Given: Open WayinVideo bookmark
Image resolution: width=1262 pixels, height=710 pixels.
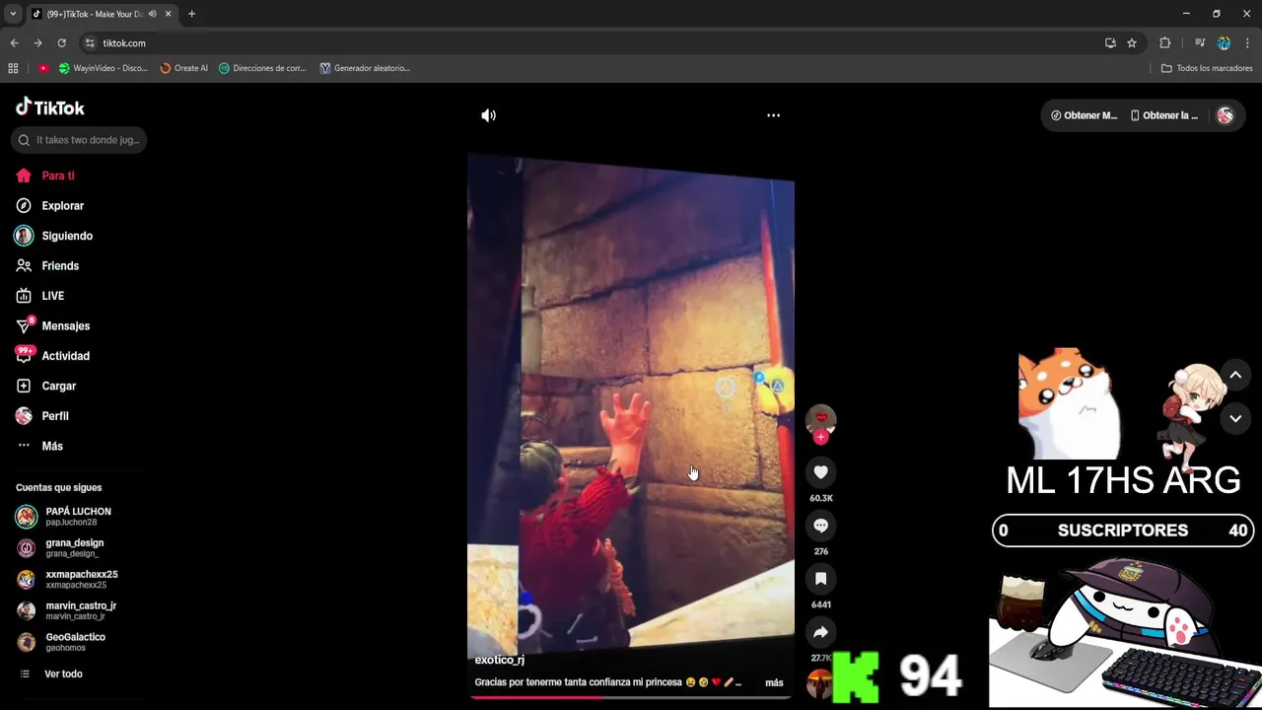Looking at the screenshot, I should pyautogui.click(x=103, y=68).
